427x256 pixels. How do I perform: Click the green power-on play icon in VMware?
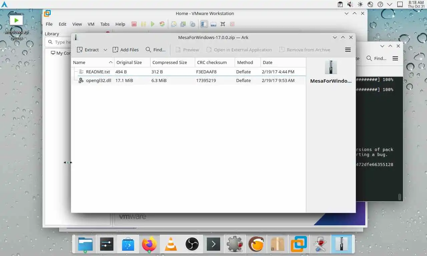click(152, 24)
